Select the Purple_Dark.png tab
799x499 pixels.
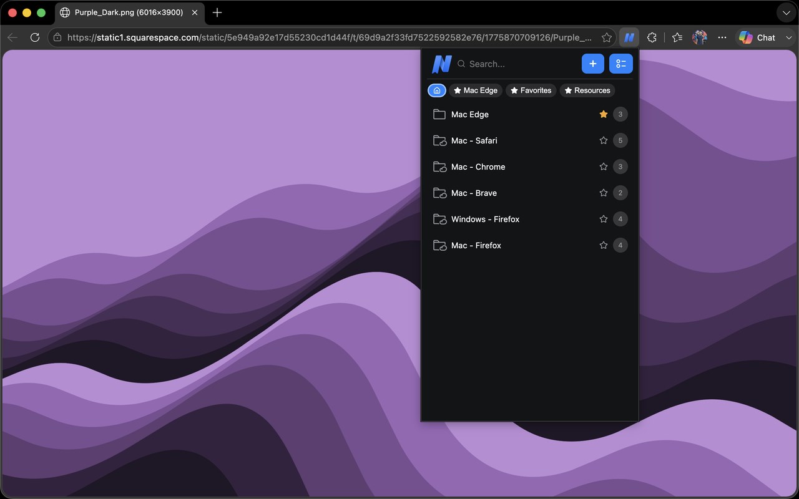point(129,12)
